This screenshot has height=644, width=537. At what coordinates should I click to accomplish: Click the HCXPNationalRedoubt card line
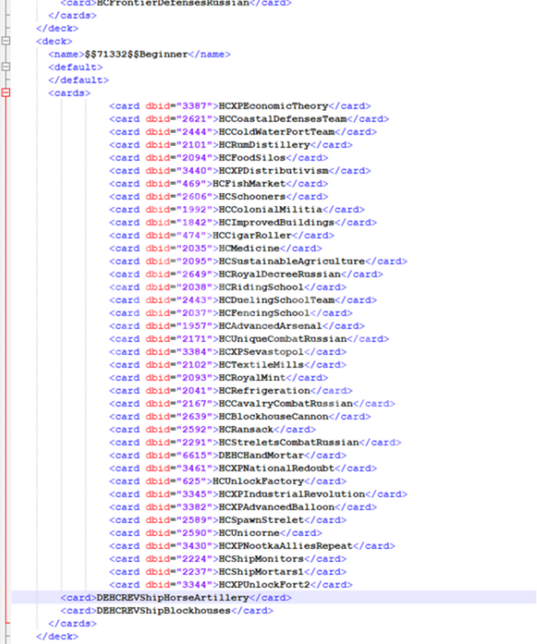[243, 468]
